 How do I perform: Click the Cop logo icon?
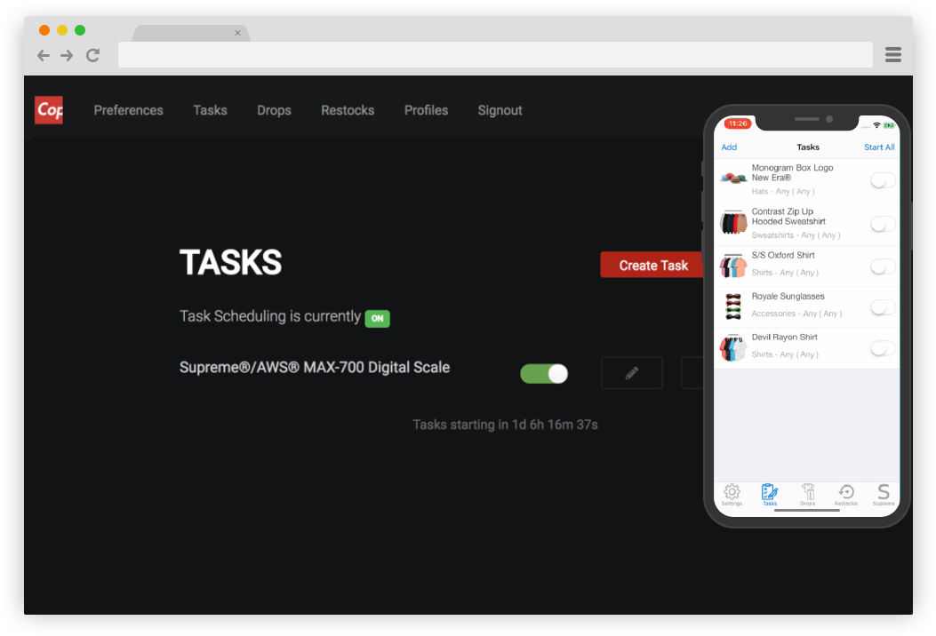49,110
